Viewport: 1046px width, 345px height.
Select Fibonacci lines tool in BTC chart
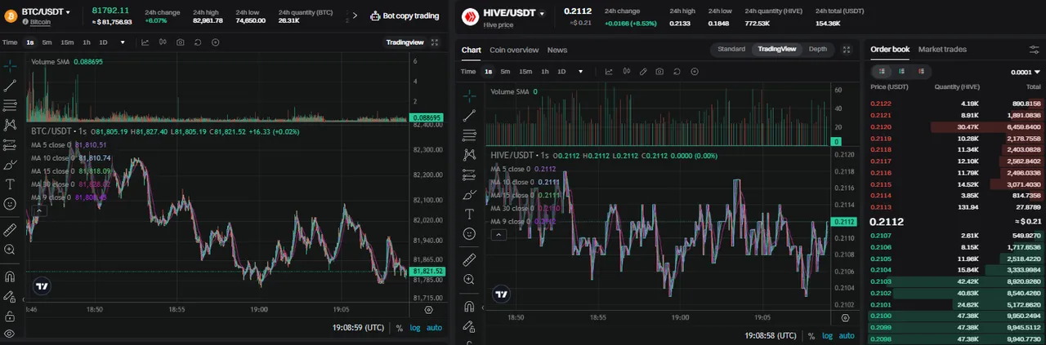10,105
